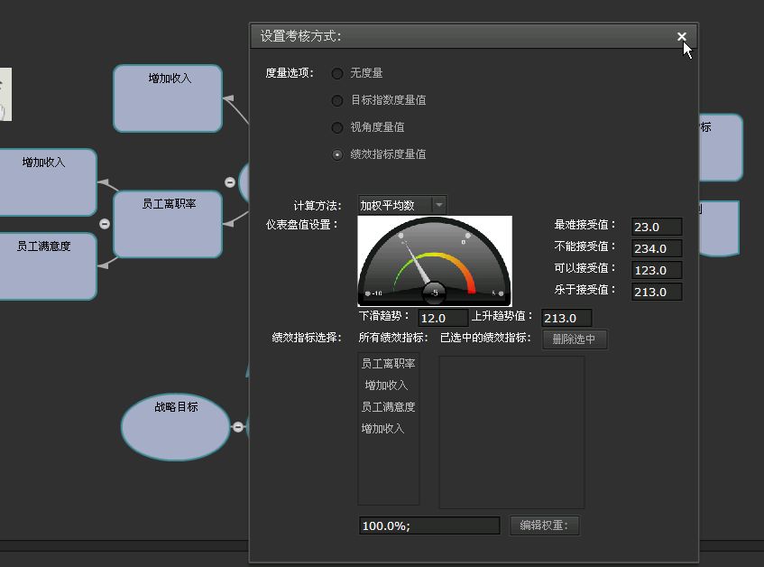The width and height of the screenshot is (764, 567).
Task: Select the 战略目标 ellipse node
Action: pos(176,427)
